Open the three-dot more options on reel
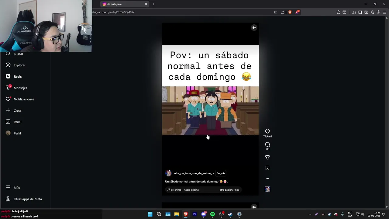This screenshot has height=219, width=389. (267, 179)
